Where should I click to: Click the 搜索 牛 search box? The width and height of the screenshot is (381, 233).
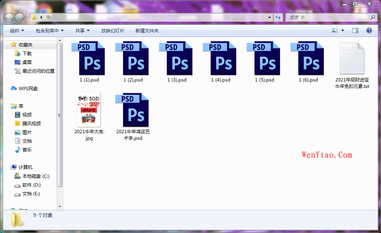coord(331,17)
